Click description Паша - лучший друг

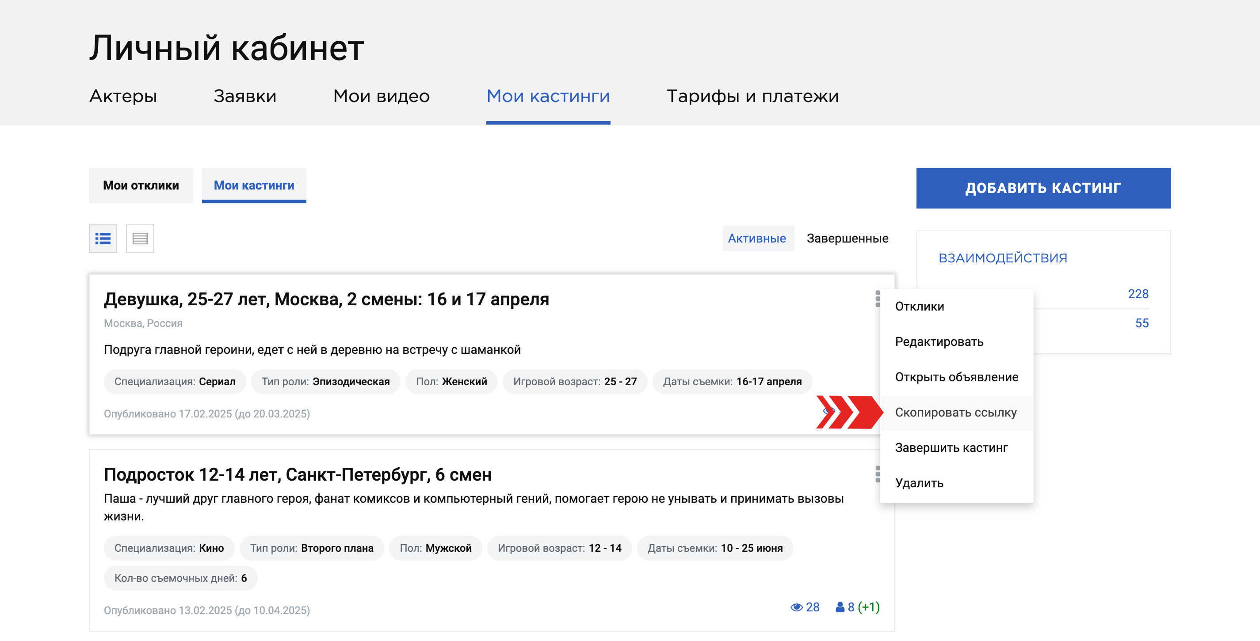473,507
